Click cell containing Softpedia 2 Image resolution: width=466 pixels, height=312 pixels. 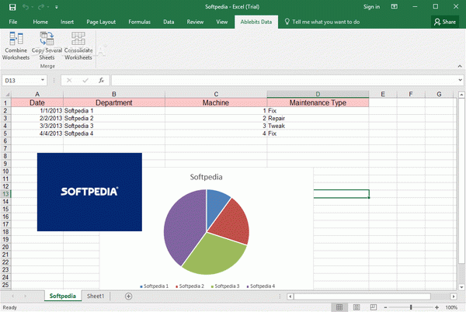click(114, 118)
